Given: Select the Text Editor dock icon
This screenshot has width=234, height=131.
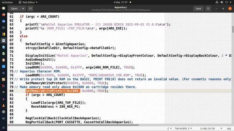Looking at the screenshot, I should (x=4, y=40).
